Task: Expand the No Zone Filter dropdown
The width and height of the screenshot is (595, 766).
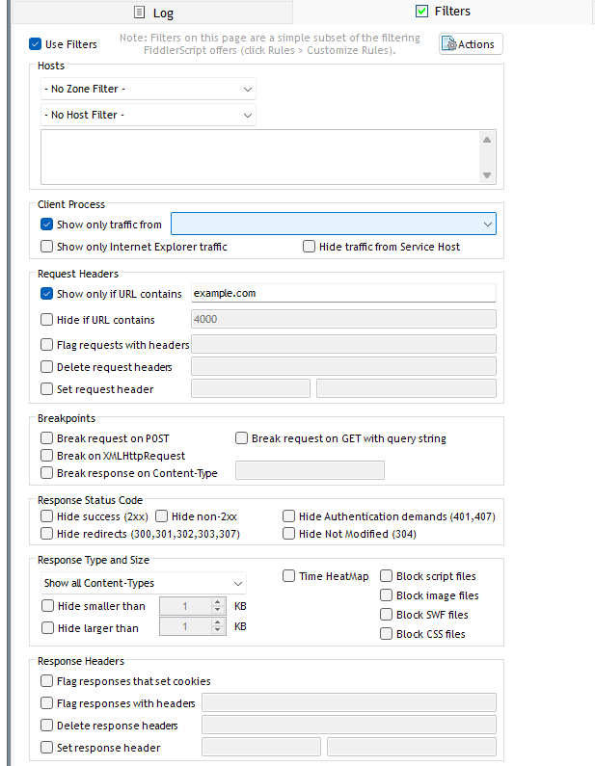Action: pos(149,89)
